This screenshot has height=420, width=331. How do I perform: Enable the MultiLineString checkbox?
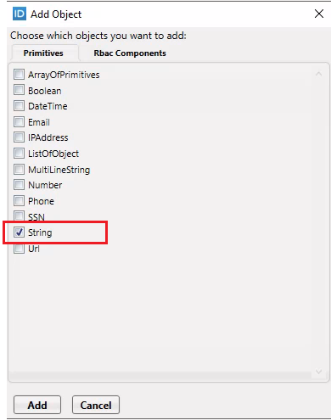click(x=19, y=170)
